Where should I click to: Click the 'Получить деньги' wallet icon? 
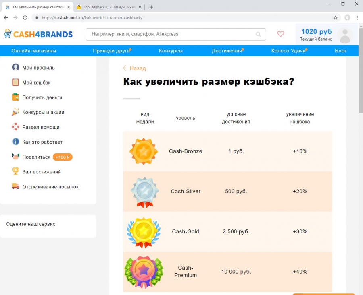15,97
